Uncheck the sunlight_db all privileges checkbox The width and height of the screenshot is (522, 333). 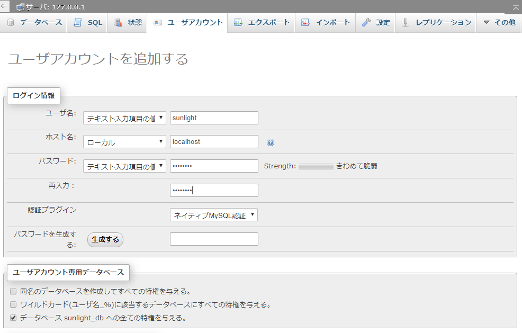pyautogui.click(x=13, y=318)
